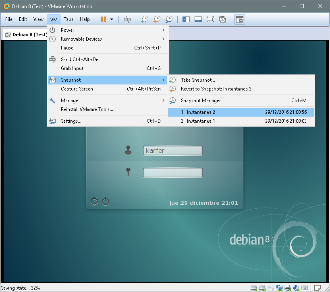The width and height of the screenshot is (330, 292).
Task: Click the network adapter status icon
Action: [279, 288]
